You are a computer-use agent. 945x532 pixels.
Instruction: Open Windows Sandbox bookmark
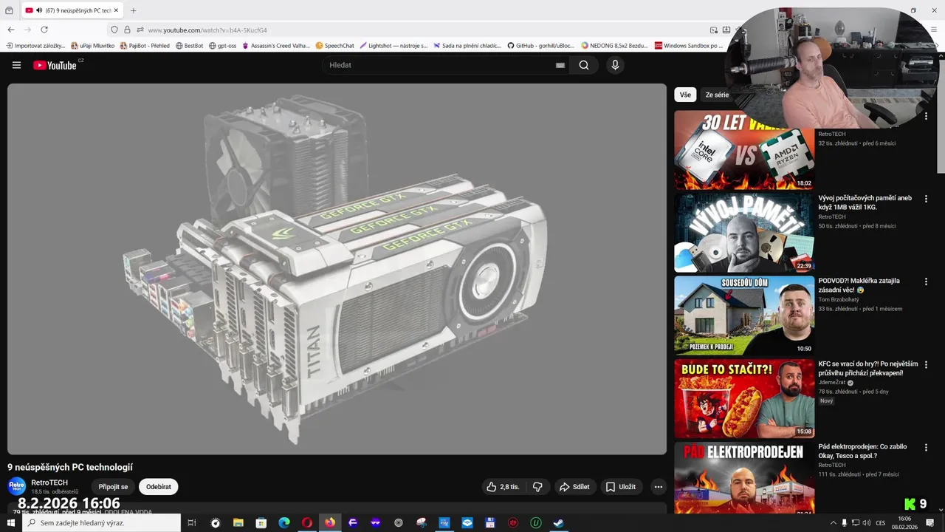(689, 46)
